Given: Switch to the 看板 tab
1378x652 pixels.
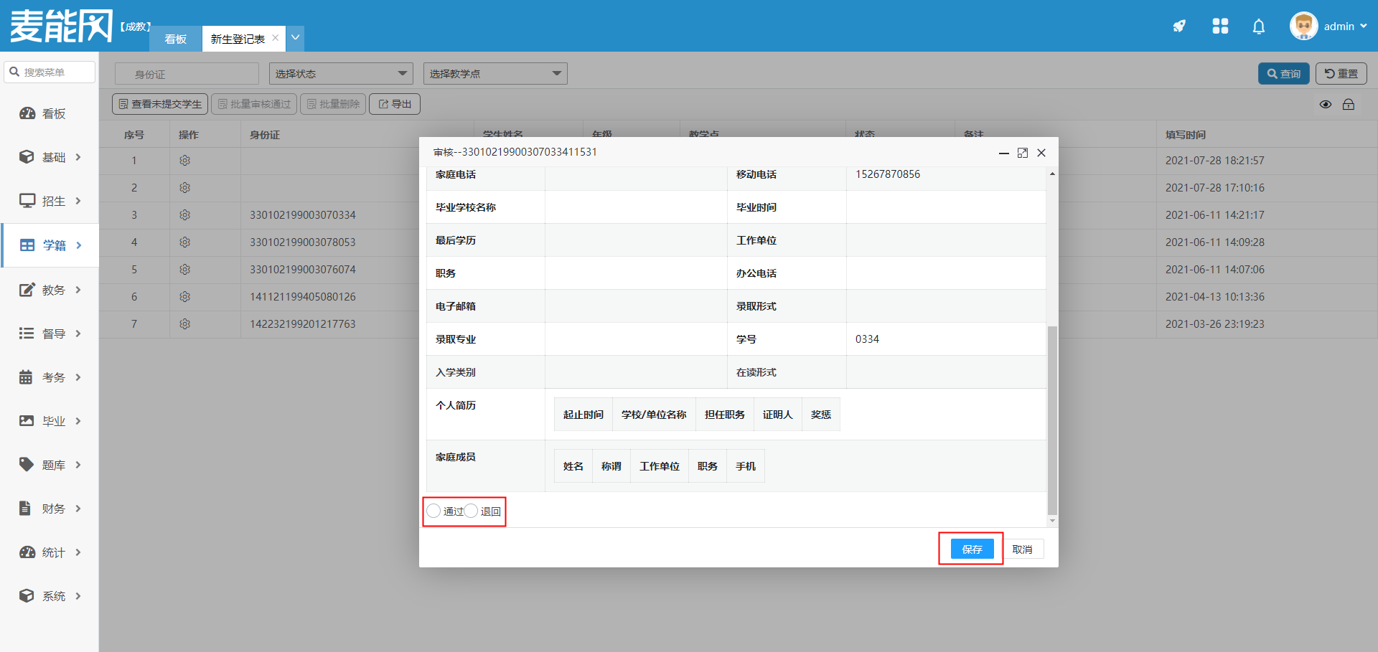Looking at the screenshot, I should [x=176, y=39].
